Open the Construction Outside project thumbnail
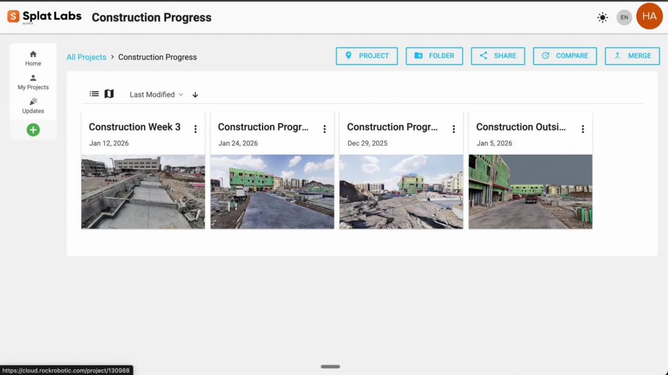 [x=530, y=191]
